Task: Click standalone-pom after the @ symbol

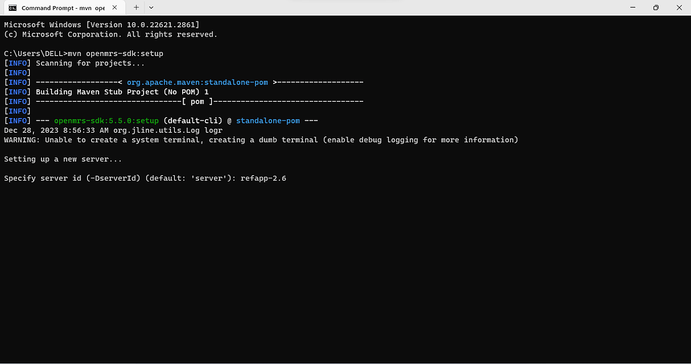Action: (268, 121)
